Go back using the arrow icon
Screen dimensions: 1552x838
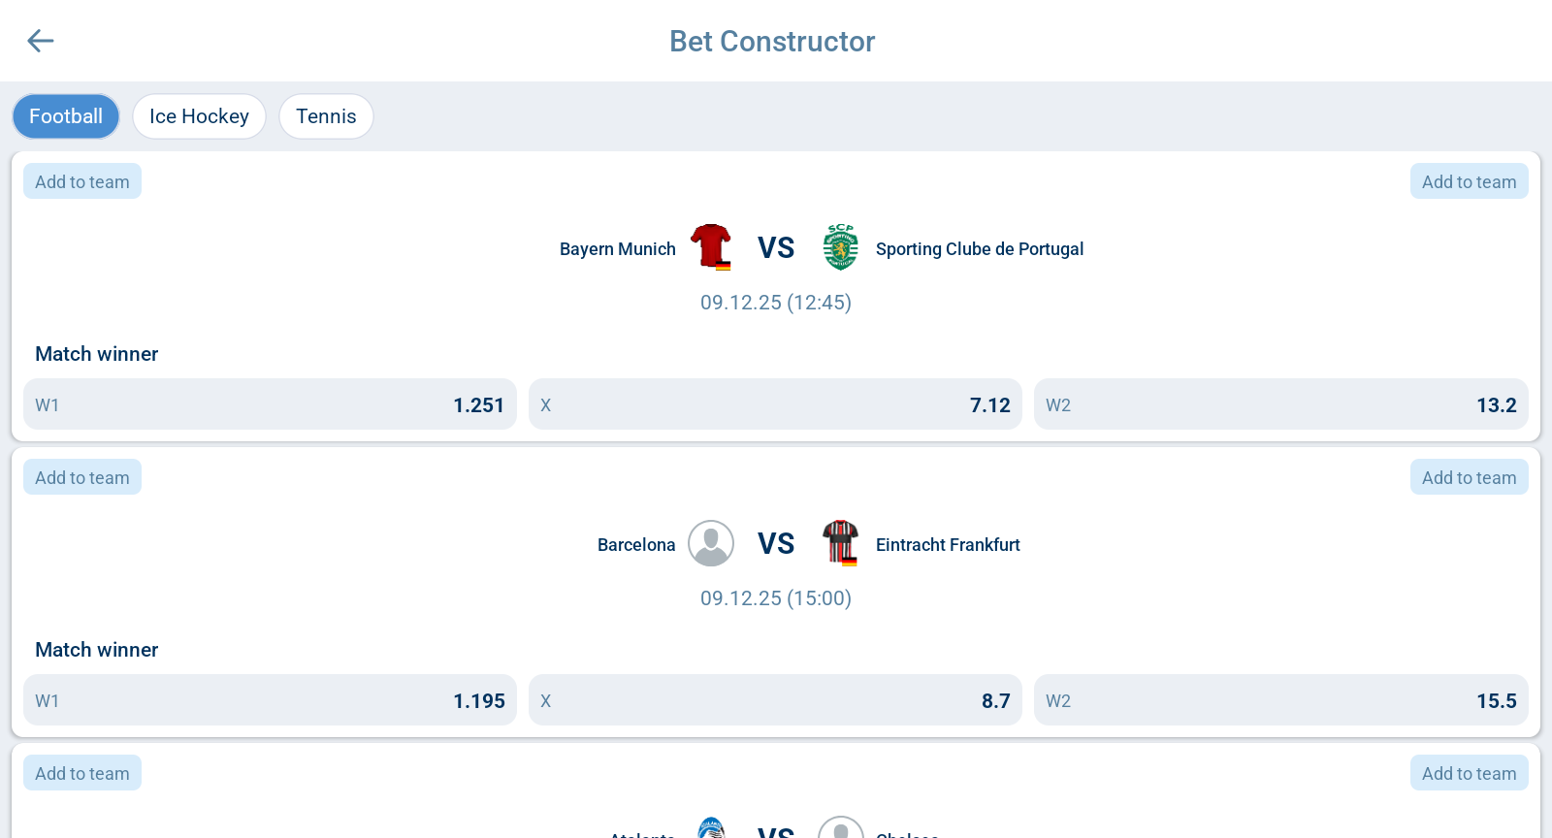(x=41, y=41)
